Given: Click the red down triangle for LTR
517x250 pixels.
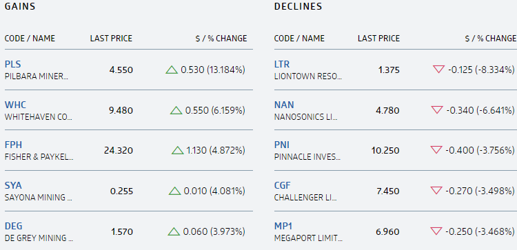Looking at the screenshot, I should (438, 69).
